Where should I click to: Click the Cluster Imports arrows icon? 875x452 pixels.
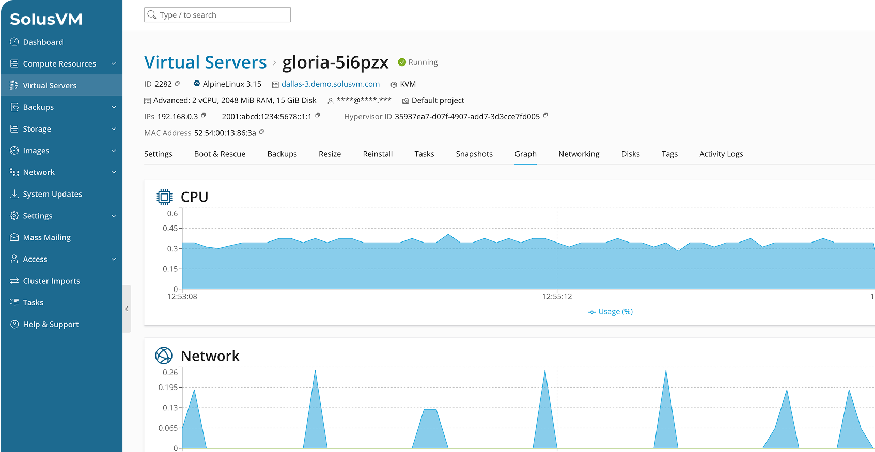pos(14,281)
